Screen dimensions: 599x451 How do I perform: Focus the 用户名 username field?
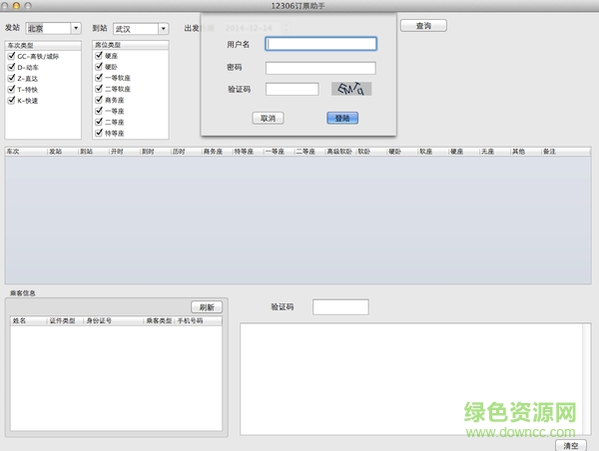coord(320,44)
